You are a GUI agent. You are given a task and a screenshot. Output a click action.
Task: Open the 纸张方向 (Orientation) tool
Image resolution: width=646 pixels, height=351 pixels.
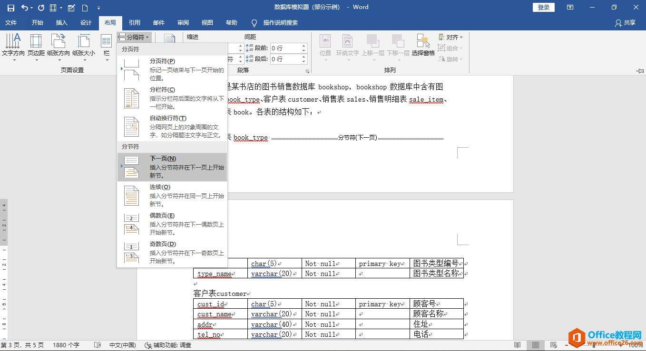coord(58,47)
